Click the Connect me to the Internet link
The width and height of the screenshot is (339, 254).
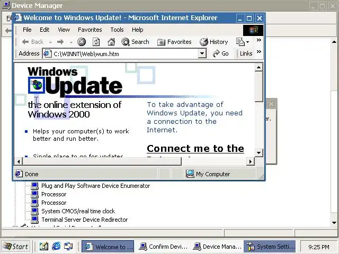coord(195,149)
